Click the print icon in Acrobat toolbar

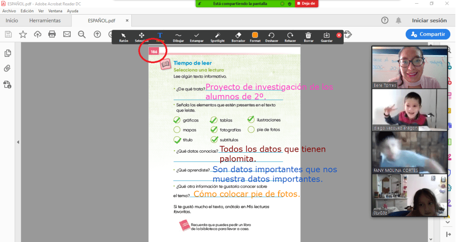coord(52,34)
